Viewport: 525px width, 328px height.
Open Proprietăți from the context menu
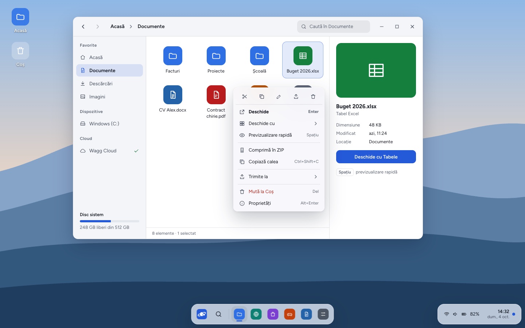coord(279,203)
